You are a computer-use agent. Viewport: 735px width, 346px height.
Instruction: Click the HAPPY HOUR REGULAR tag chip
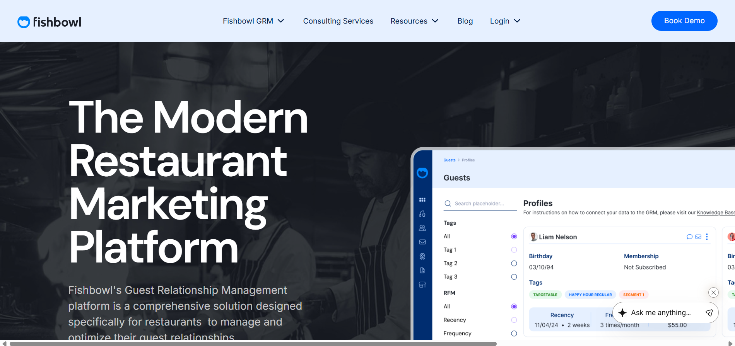[590, 295]
